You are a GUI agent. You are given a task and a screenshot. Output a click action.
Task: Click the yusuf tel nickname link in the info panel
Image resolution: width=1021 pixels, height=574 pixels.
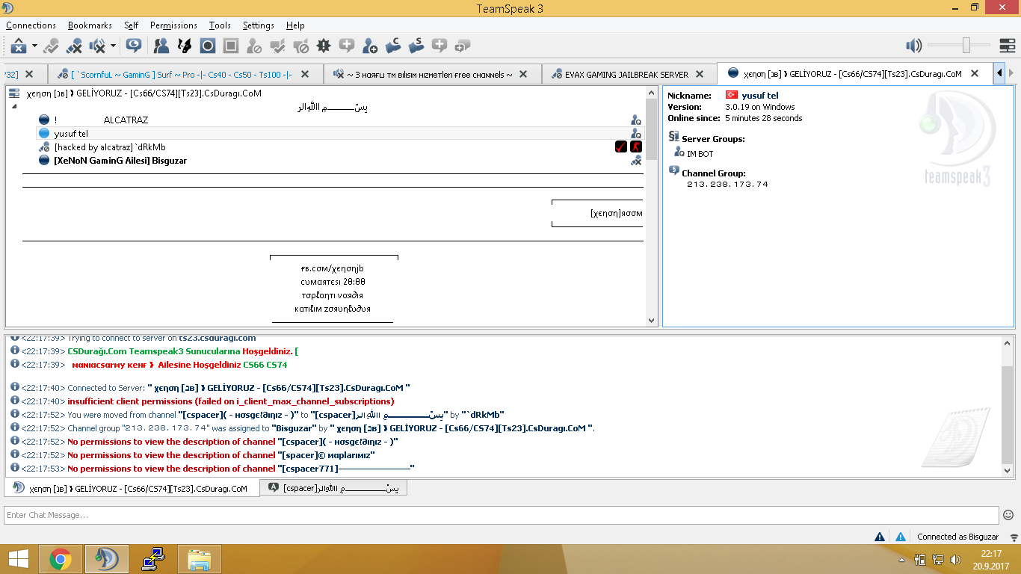click(x=760, y=96)
